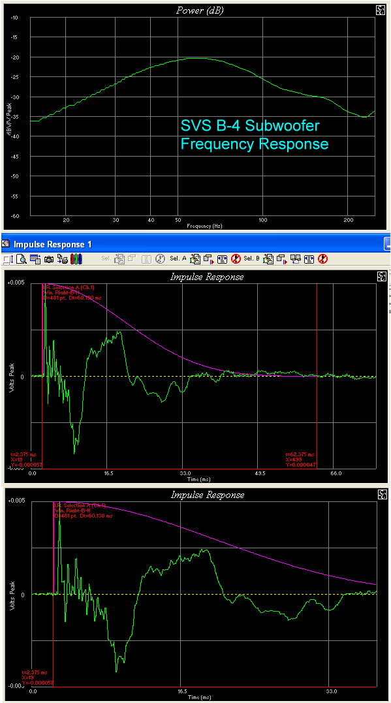The height and width of the screenshot is (703, 391).
Task: Click the framed window icon in Sel. A group
Action: coord(222,259)
